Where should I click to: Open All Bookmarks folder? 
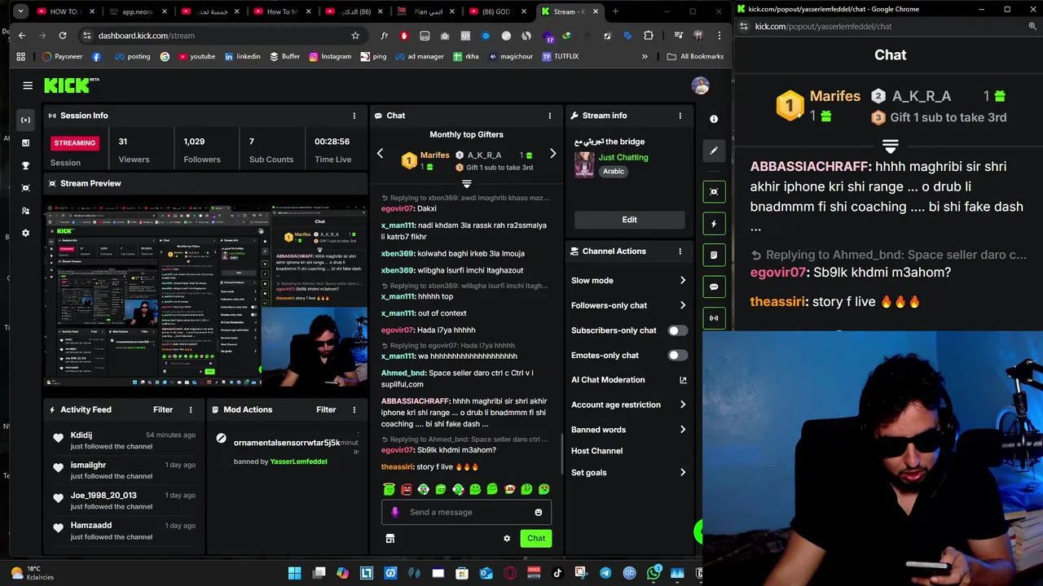695,56
